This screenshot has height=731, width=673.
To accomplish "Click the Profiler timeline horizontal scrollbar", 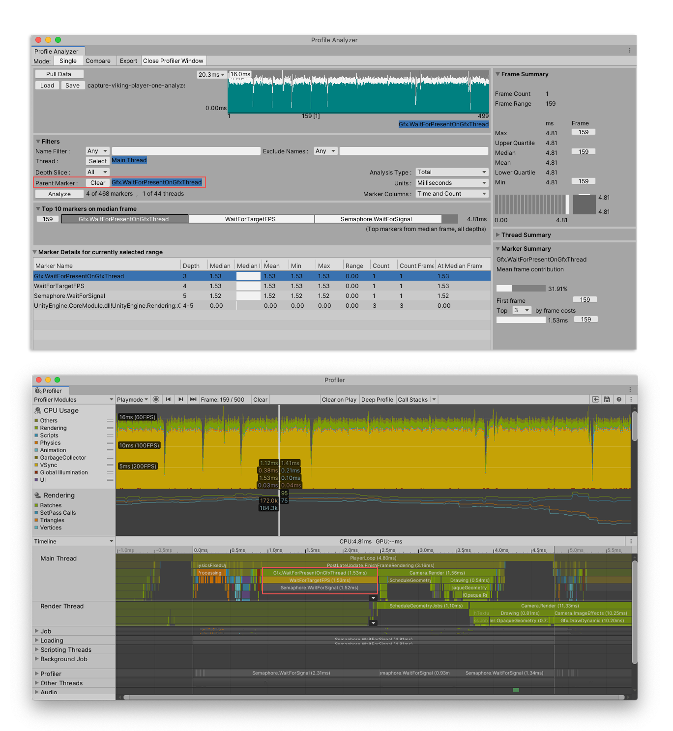I will (x=374, y=697).
